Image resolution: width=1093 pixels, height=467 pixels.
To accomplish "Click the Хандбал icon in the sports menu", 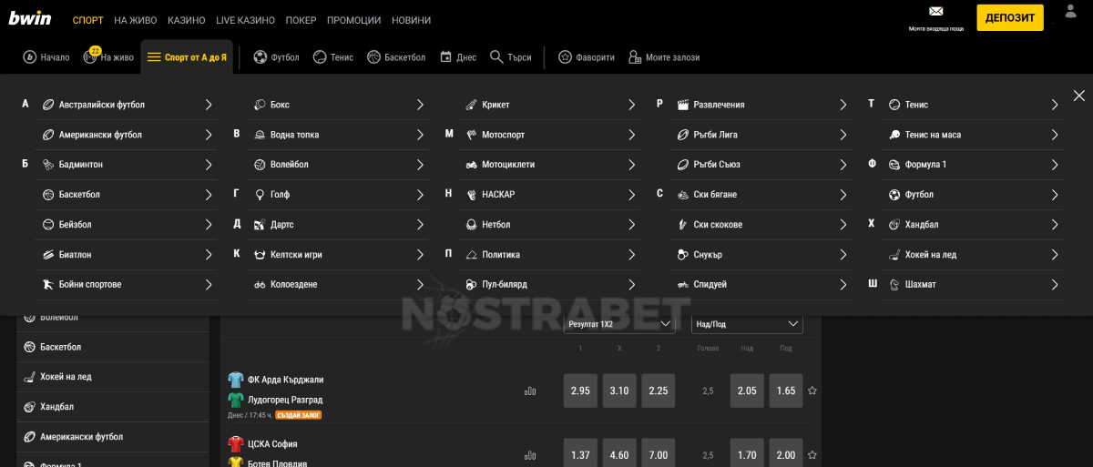I will coord(894,225).
